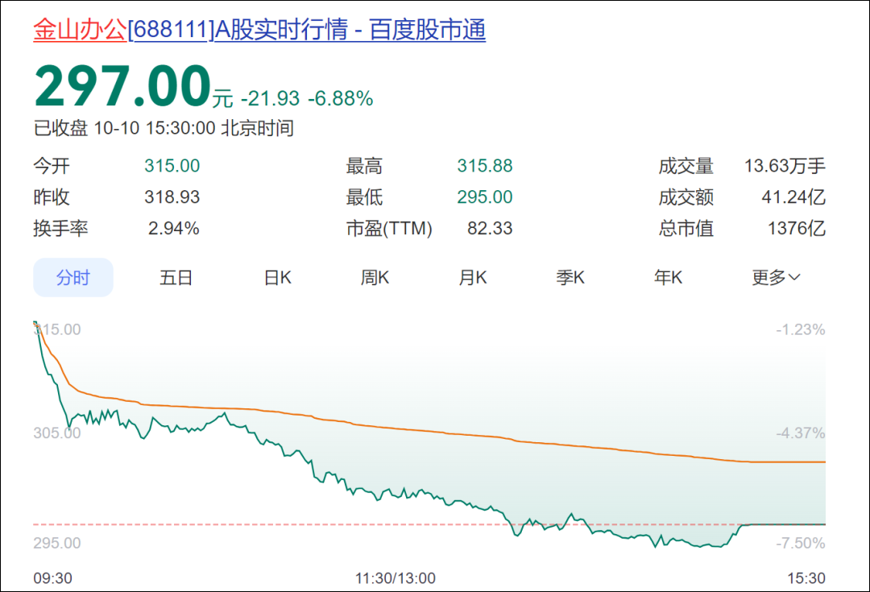Switch to the 日K chart tab
The width and height of the screenshot is (870, 592).
coord(277,277)
